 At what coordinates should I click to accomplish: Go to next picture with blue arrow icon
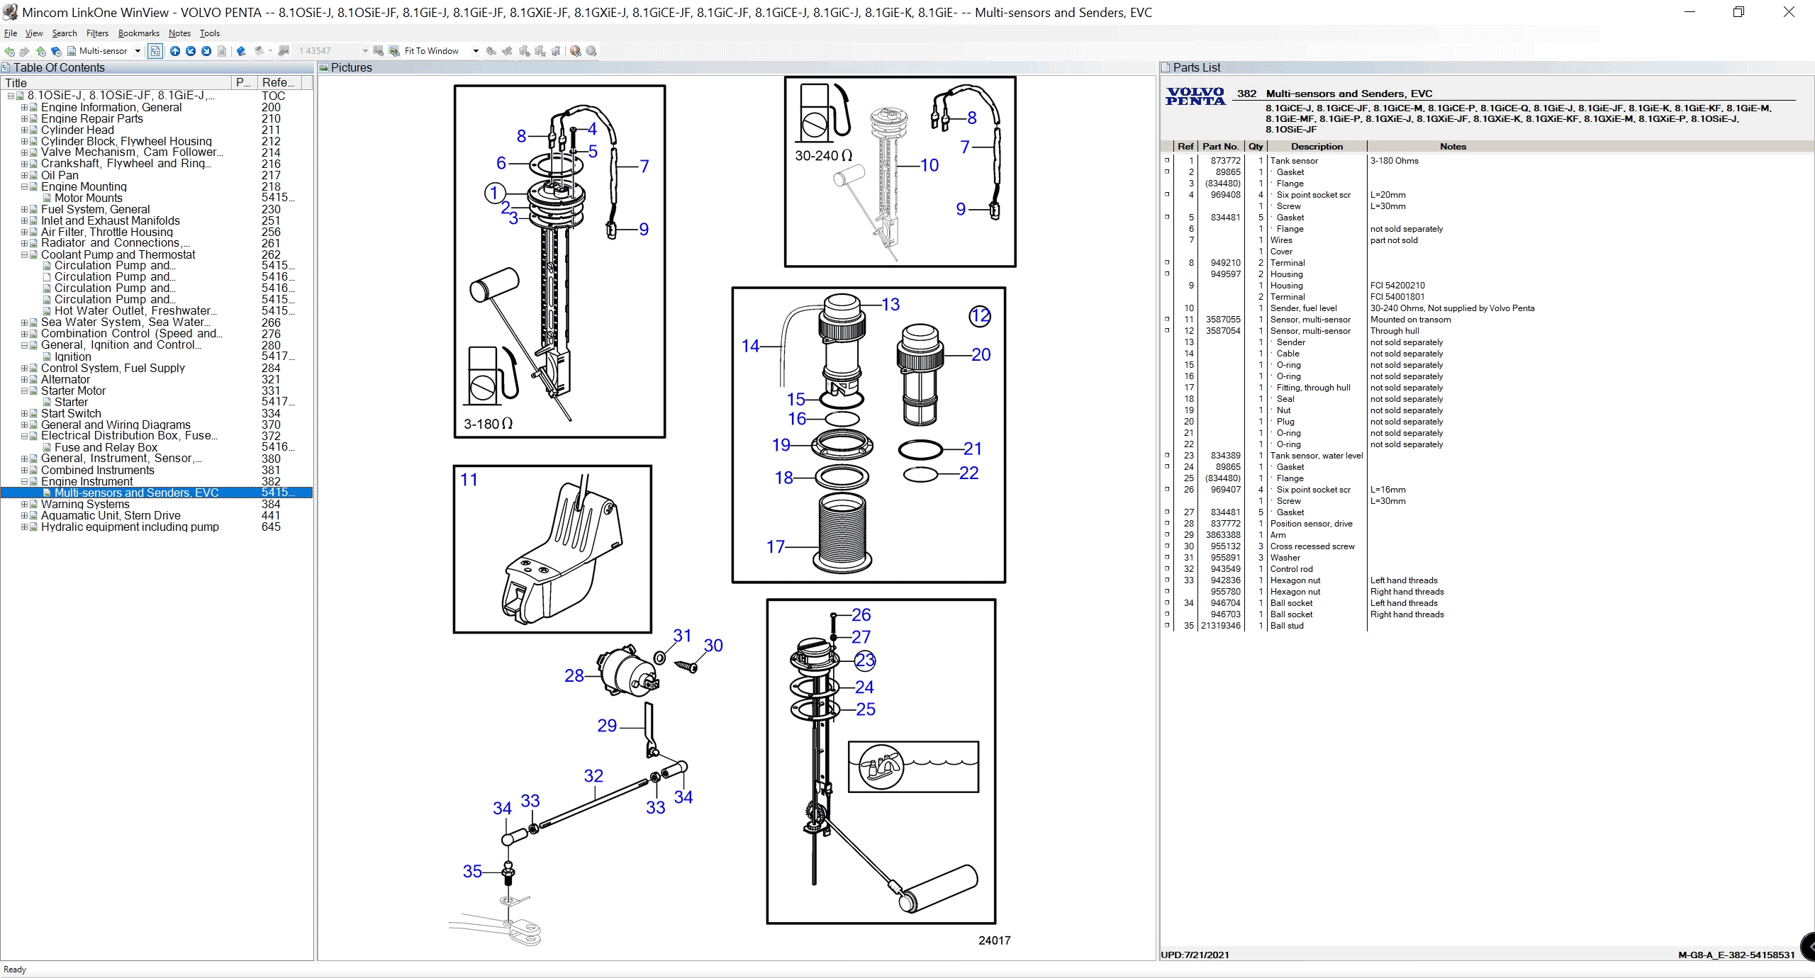pos(206,50)
